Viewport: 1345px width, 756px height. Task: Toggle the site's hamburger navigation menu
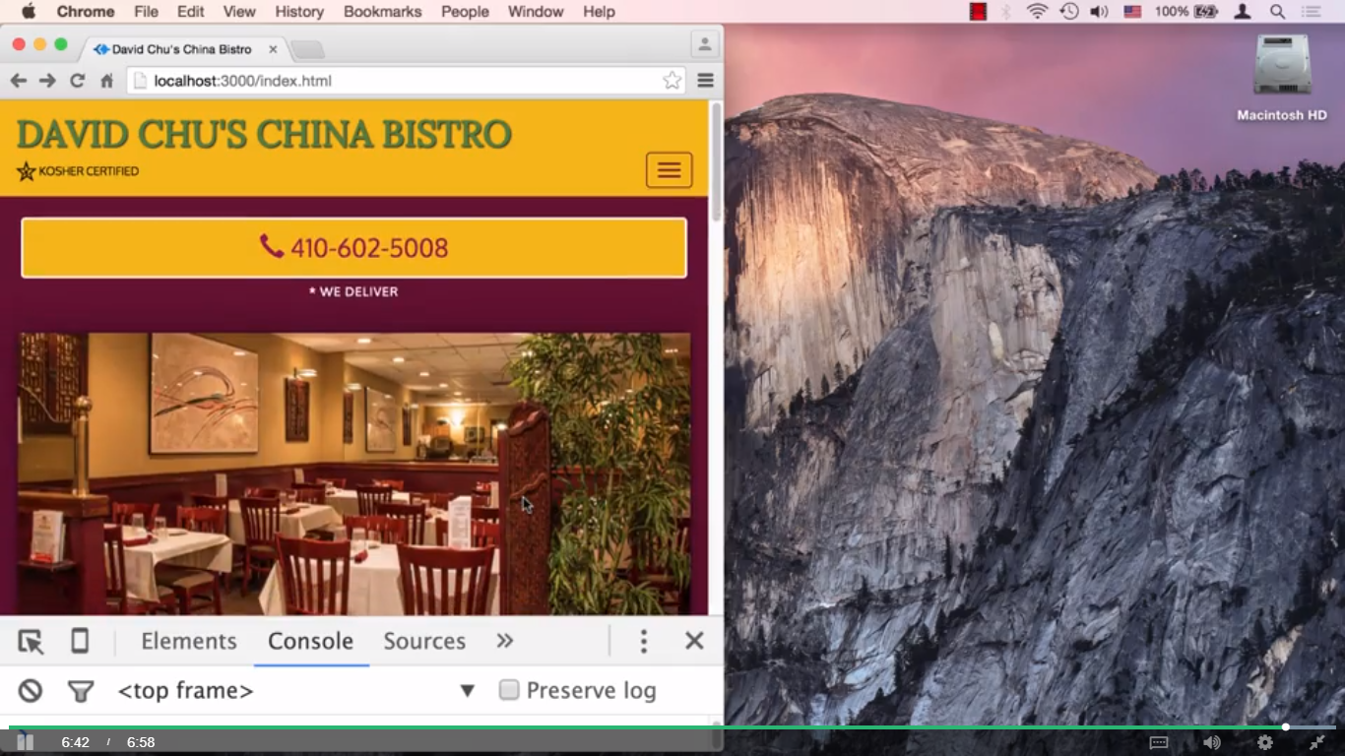(670, 170)
